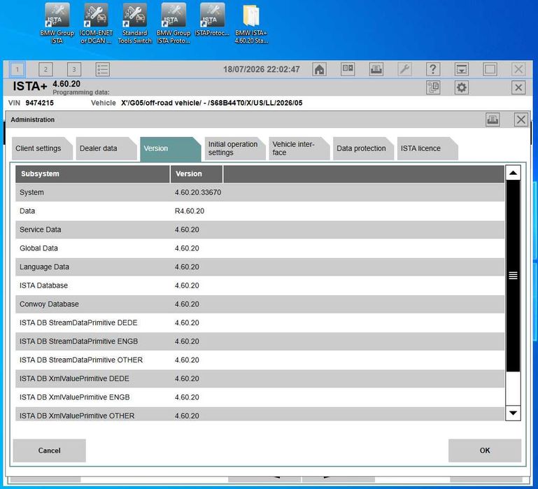
Task: Select ISTA DB XmlValuePrimitive DEDE row
Action: [x=260, y=378]
